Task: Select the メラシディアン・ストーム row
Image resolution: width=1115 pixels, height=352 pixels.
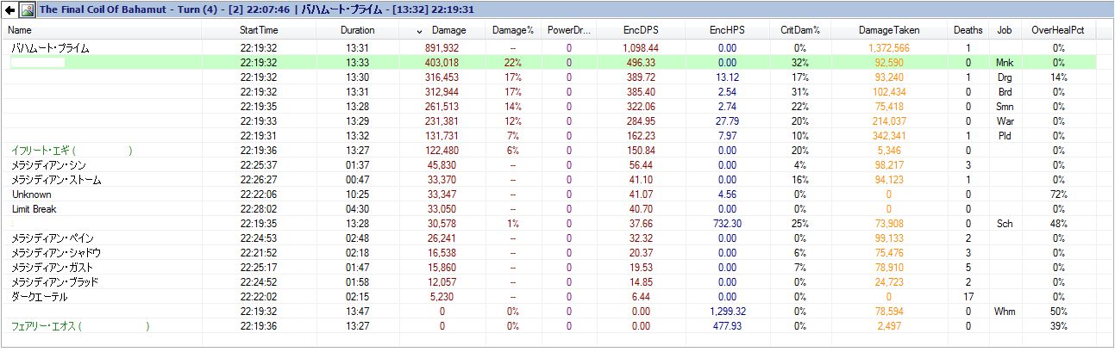Action: [x=548, y=180]
